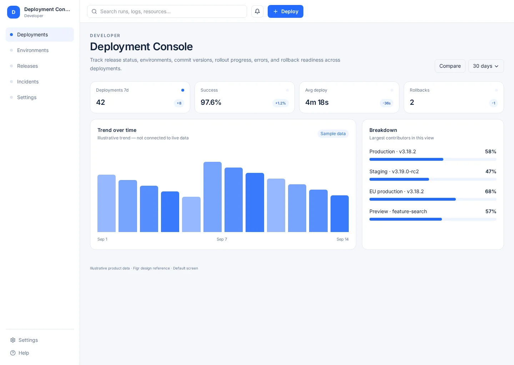The width and height of the screenshot is (514, 365).
Task: Click the gear icon beside bottom Settings
Action: pos(13,340)
